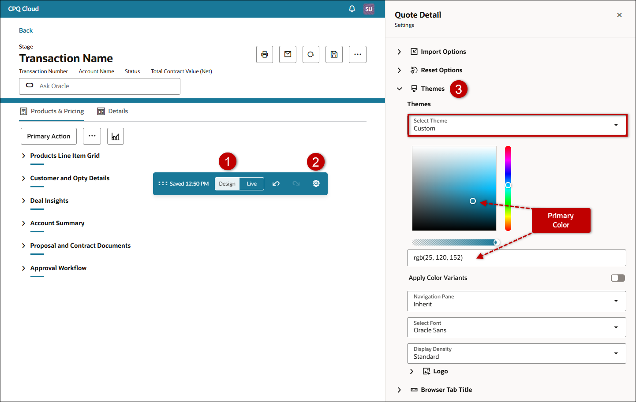Click the email envelope icon
The height and width of the screenshot is (402, 636).
[x=288, y=54]
